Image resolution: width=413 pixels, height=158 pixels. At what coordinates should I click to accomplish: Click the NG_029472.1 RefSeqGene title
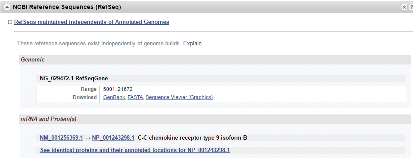click(74, 78)
